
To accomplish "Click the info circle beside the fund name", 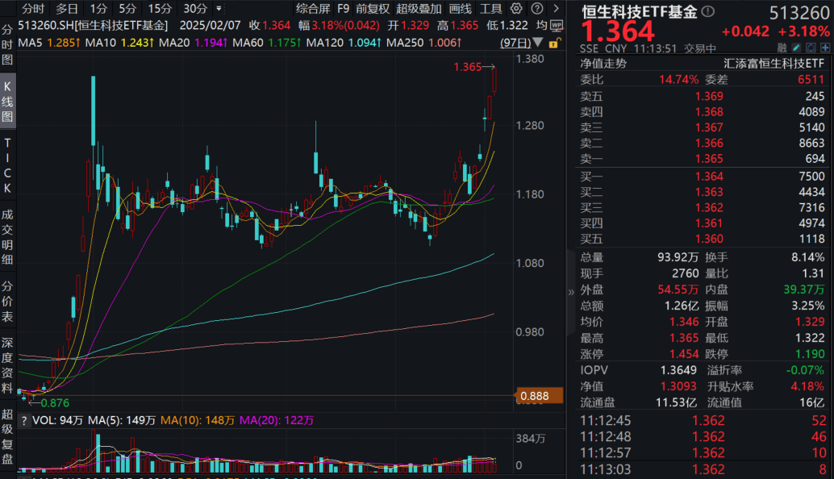I will tap(709, 10).
